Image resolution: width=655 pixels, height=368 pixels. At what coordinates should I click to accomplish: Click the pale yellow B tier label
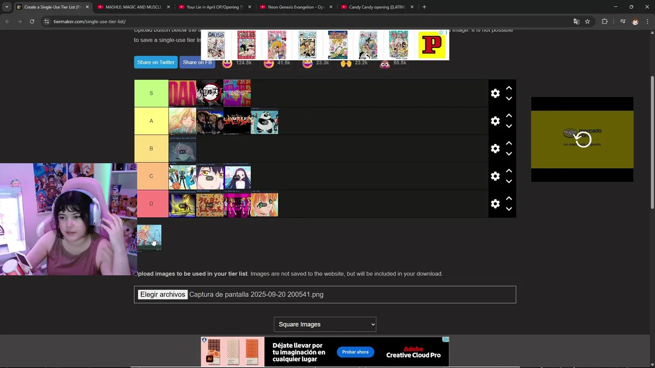(x=151, y=148)
